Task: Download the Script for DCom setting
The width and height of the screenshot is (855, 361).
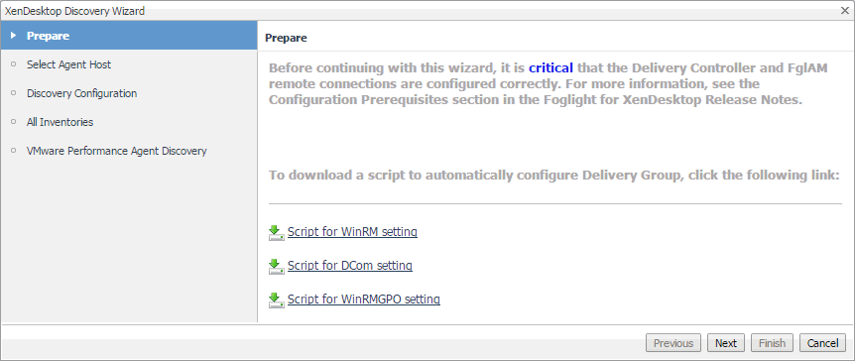Action: tap(349, 266)
